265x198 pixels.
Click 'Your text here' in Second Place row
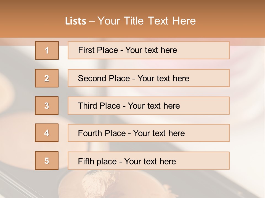(x=163, y=78)
